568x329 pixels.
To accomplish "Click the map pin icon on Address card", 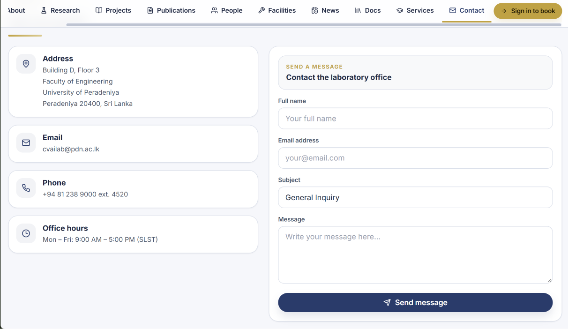I will (26, 64).
